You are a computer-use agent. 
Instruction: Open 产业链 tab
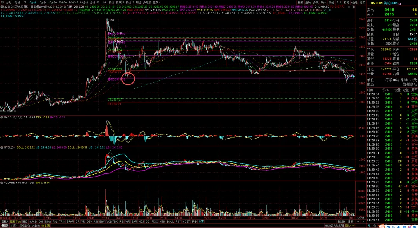[x=36, y=226]
